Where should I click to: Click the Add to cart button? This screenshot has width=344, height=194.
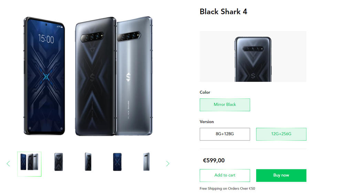tap(225, 175)
